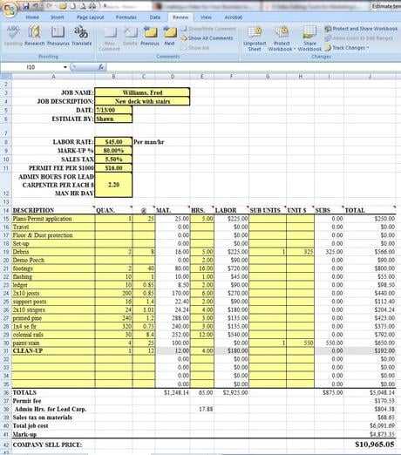Insert a New Comment
Screen dimensions: 401x455
[110, 39]
